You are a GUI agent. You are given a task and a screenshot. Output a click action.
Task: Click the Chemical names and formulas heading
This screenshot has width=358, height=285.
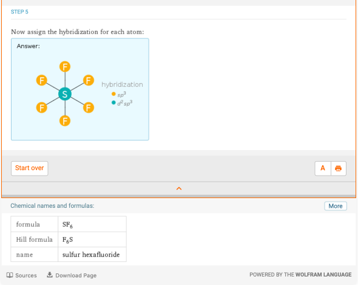tap(52, 206)
